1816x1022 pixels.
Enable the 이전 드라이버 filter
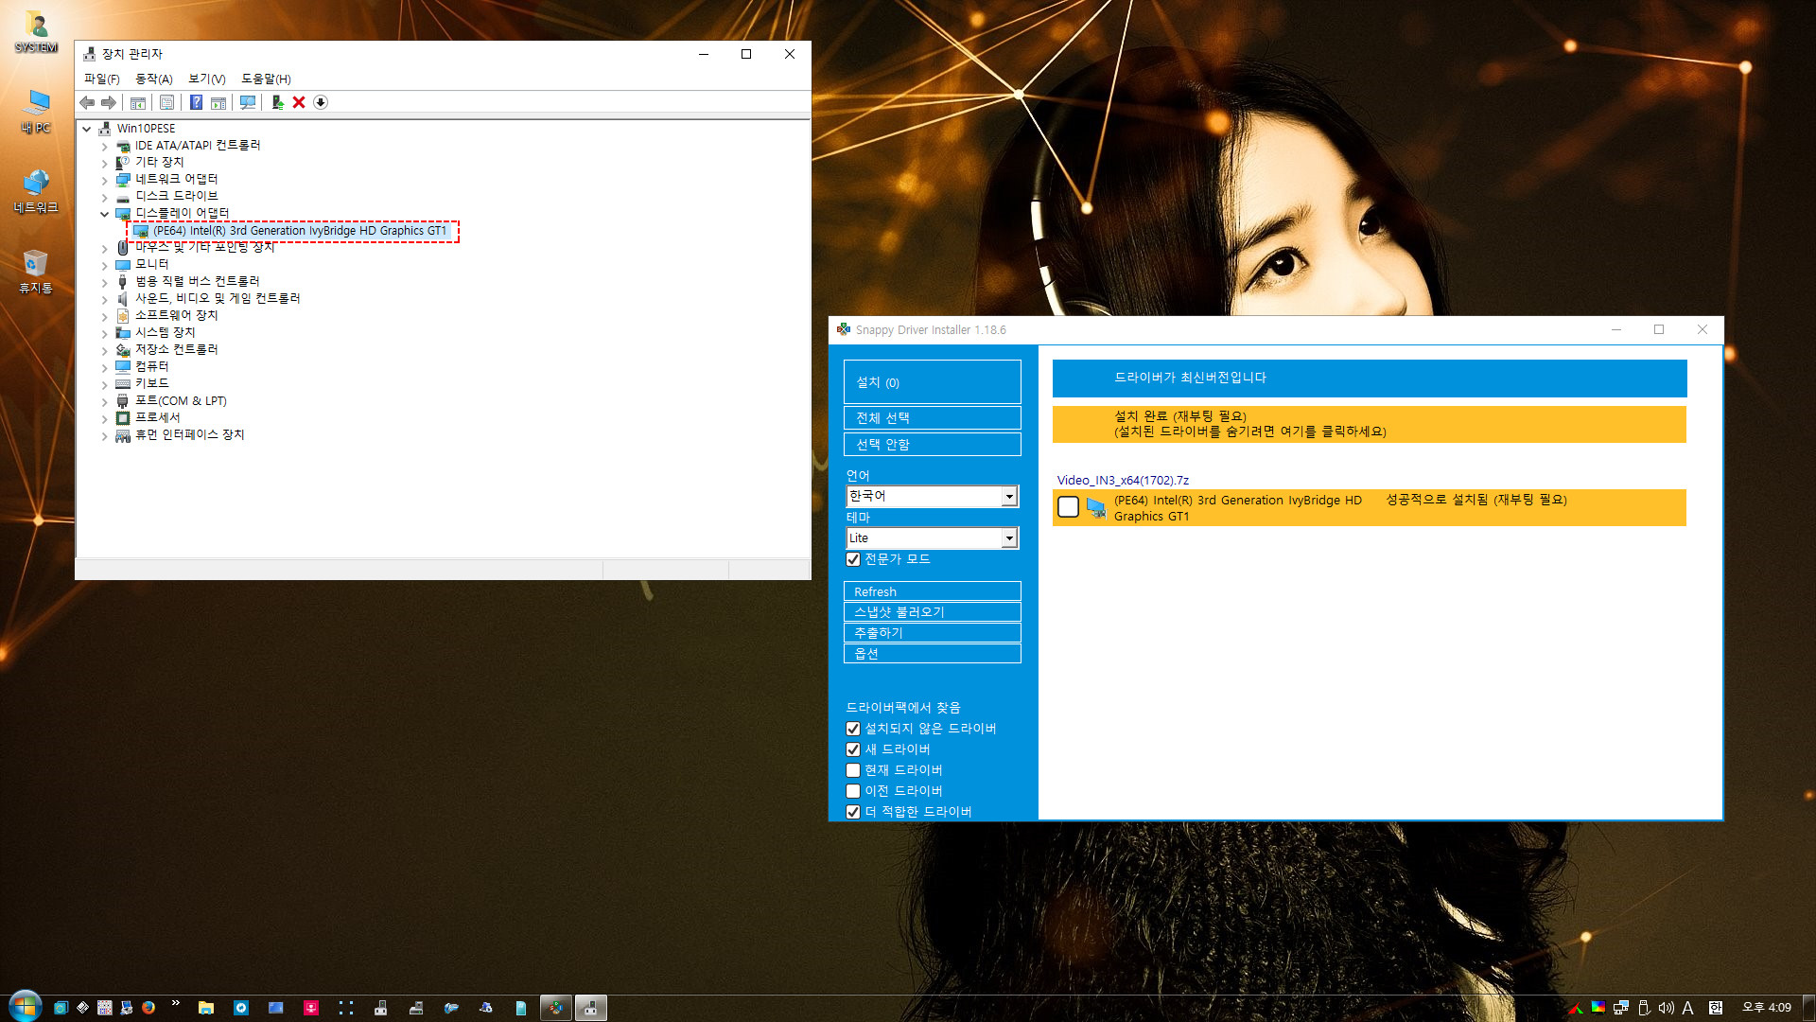click(853, 791)
